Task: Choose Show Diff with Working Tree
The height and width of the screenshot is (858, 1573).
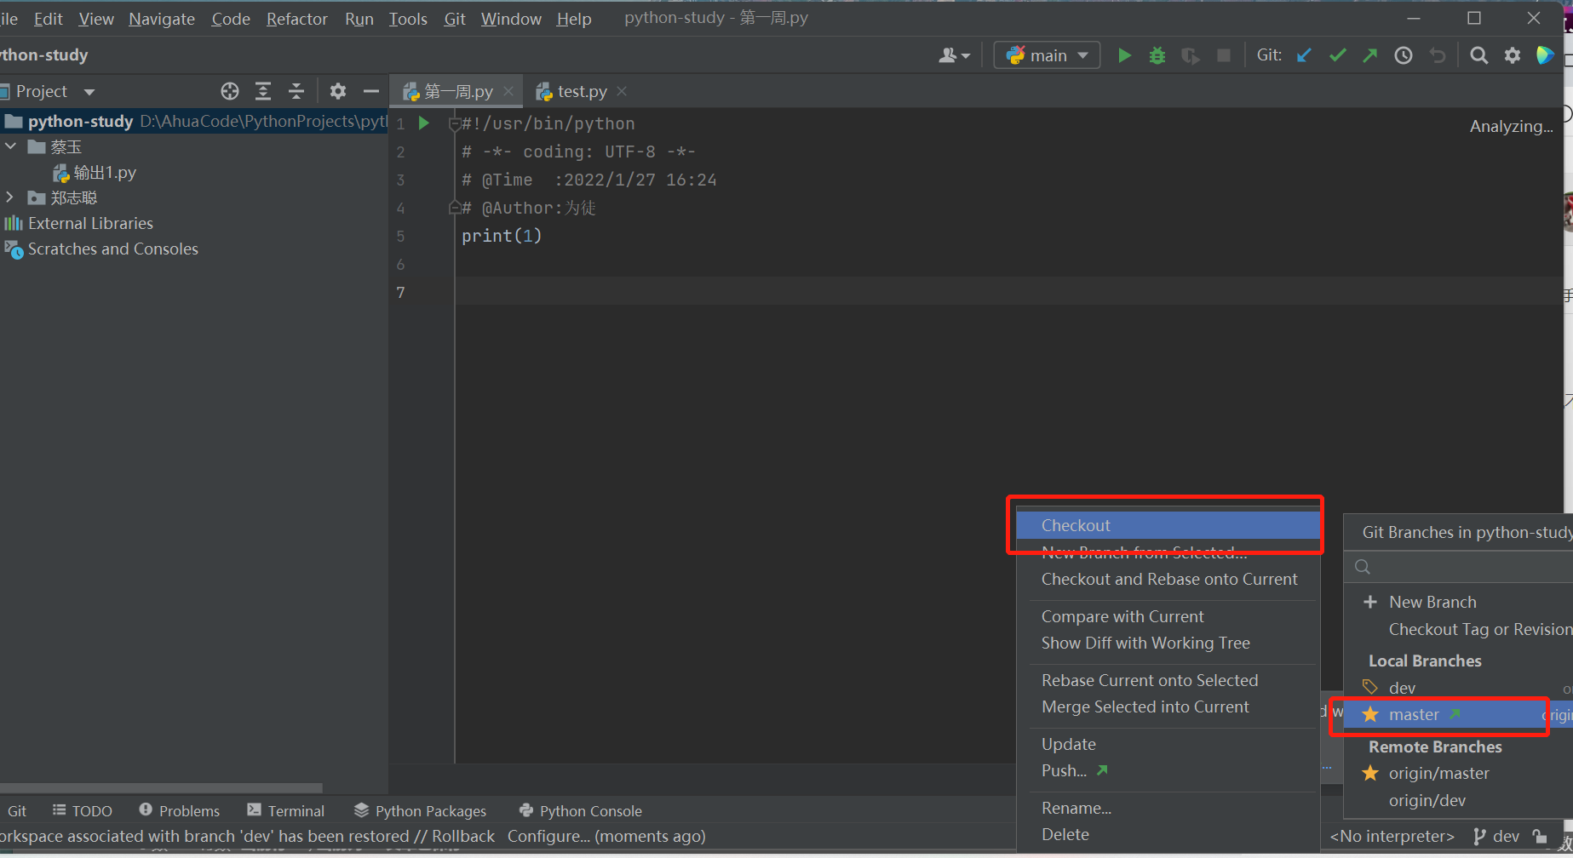Action: point(1168,643)
